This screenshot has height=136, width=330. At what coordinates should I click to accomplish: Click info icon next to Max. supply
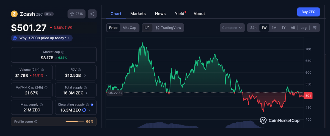click(x=41, y=105)
